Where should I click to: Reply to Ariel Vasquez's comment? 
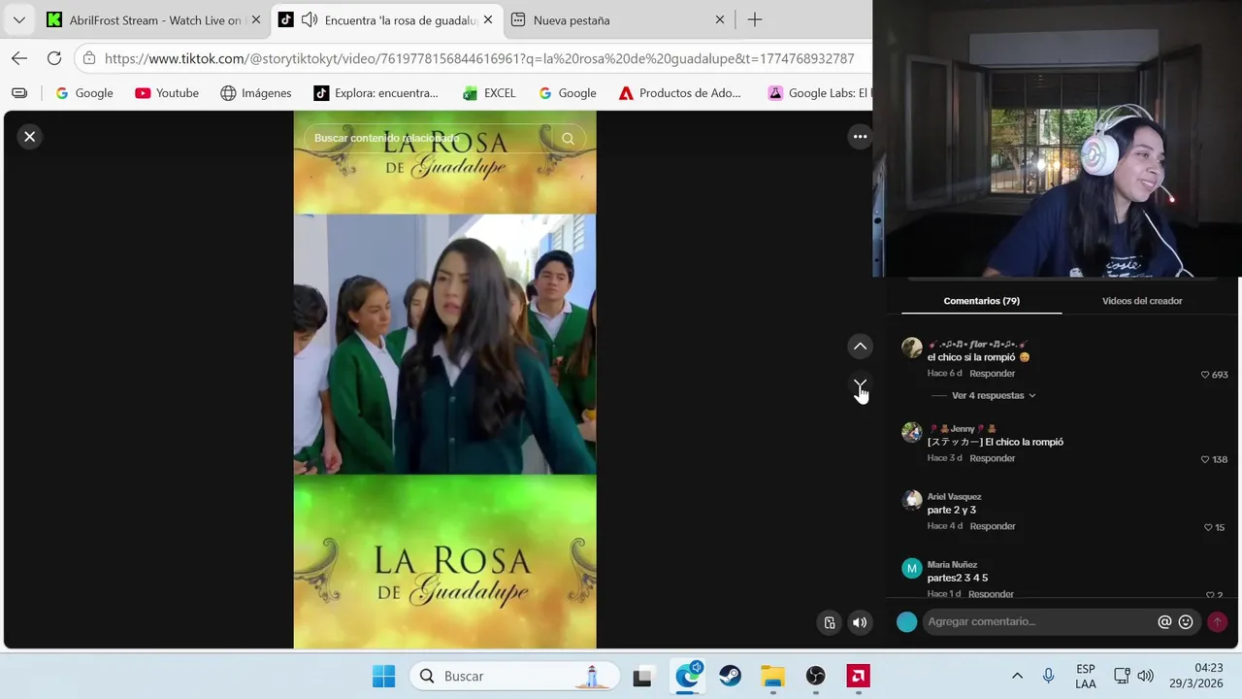point(993,525)
